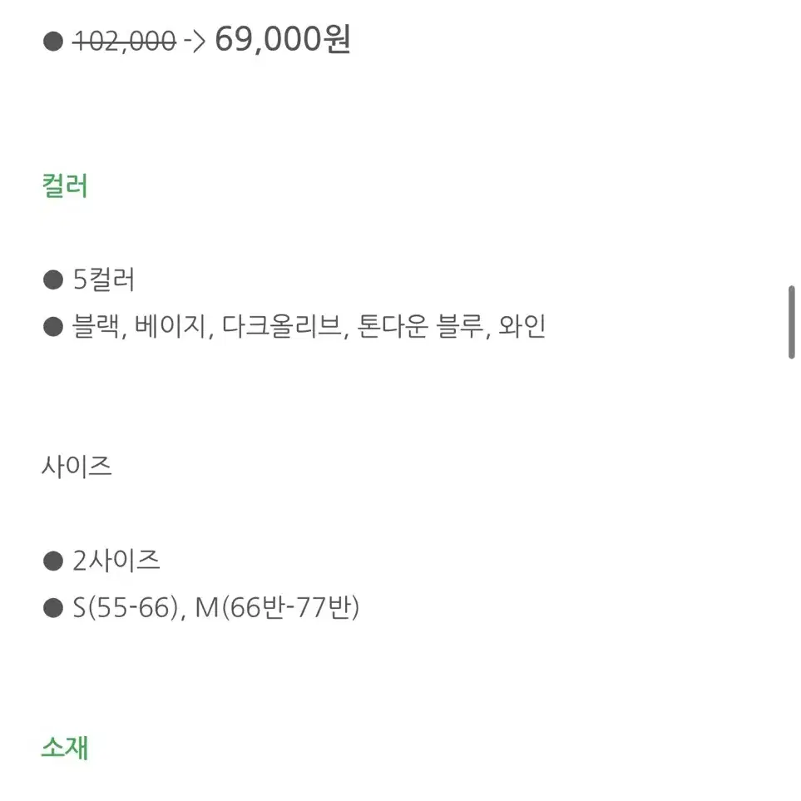This screenshot has width=801, height=801.
Task: Click the bullet dot beside the price line
Action: [53, 42]
